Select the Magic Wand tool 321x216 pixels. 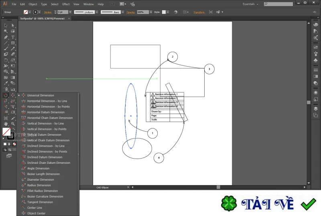(6, 31)
